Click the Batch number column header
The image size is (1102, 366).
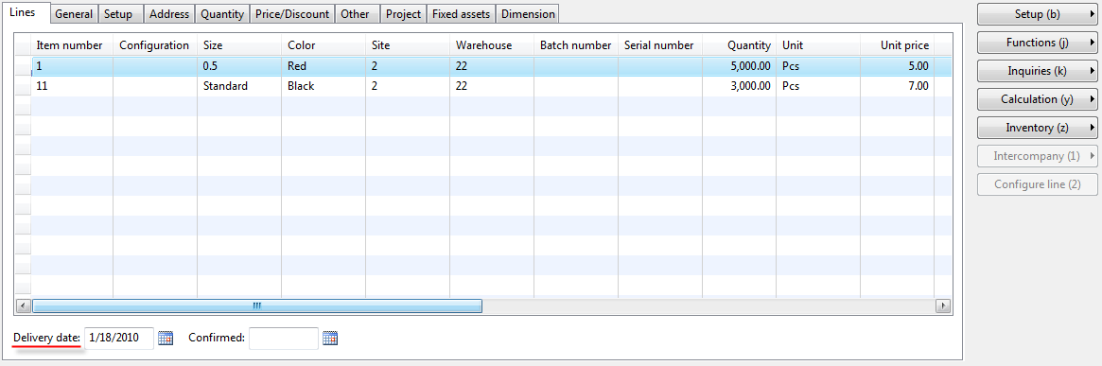(576, 45)
